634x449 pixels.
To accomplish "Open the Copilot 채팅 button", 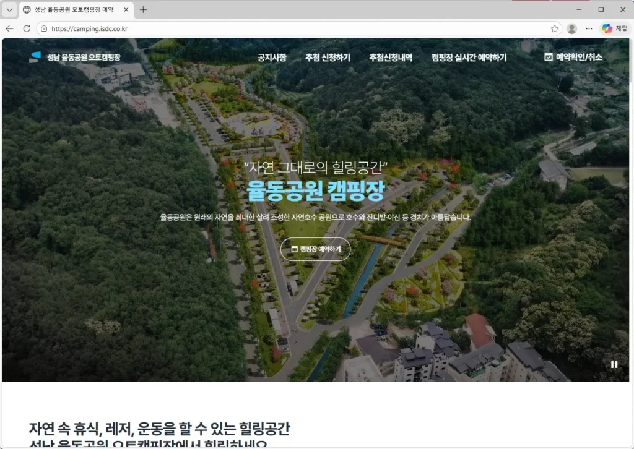I will 614,28.
